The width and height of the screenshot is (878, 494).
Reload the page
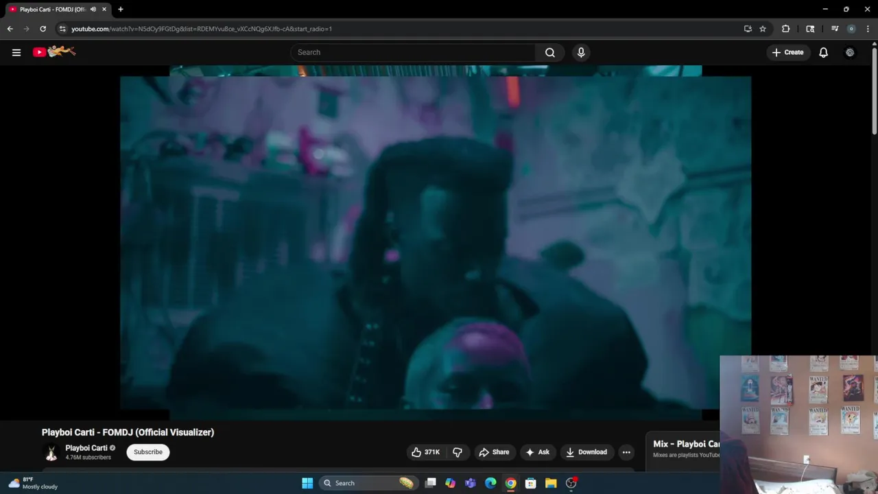[43, 29]
